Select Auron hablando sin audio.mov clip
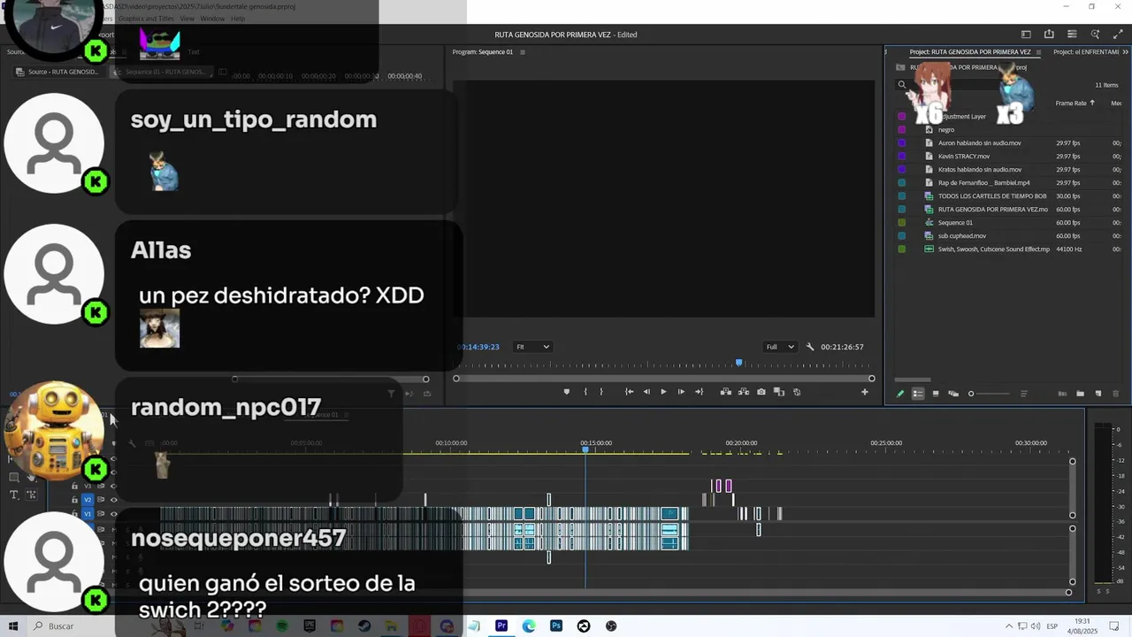Image resolution: width=1132 pixels, height=637 pixels. pos(979,143)
